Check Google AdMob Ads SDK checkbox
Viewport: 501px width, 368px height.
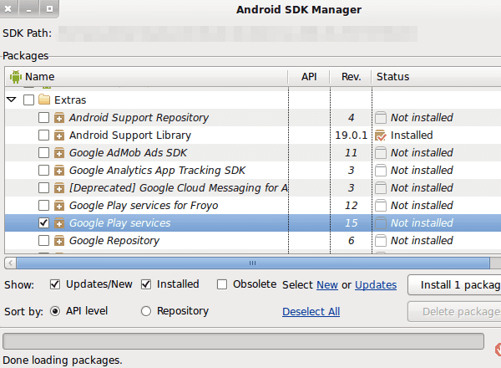(x=43, y=153)
